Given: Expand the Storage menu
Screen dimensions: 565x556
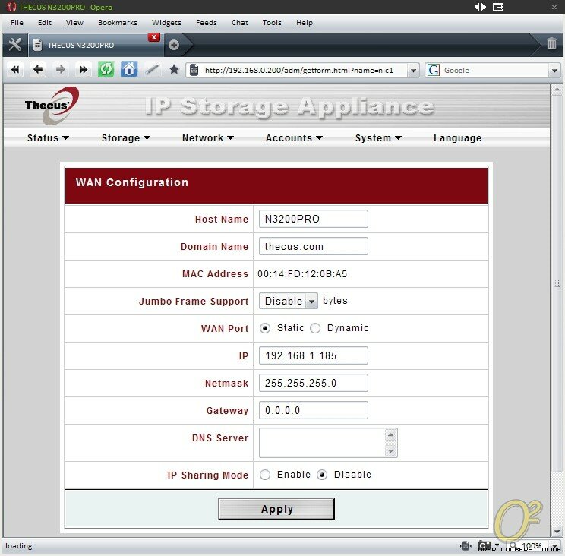Looking at the screenshot, I should 126,138.
